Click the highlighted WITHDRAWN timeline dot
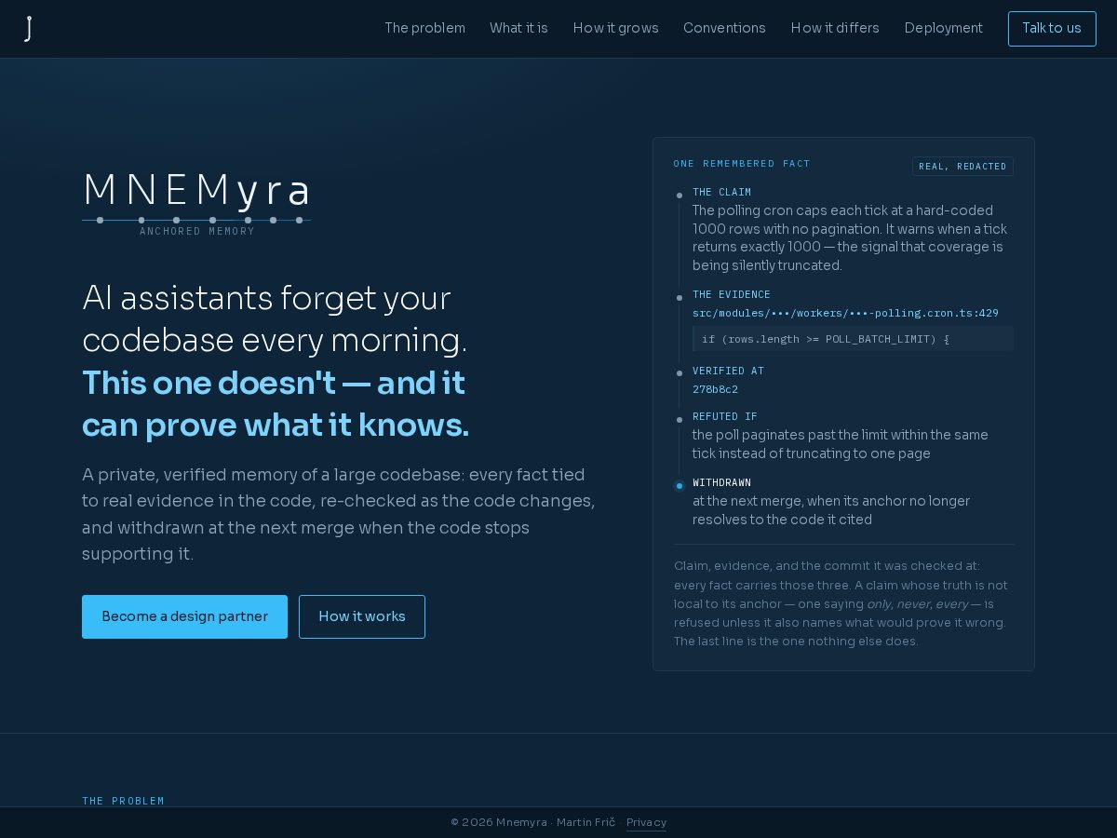 680,486
